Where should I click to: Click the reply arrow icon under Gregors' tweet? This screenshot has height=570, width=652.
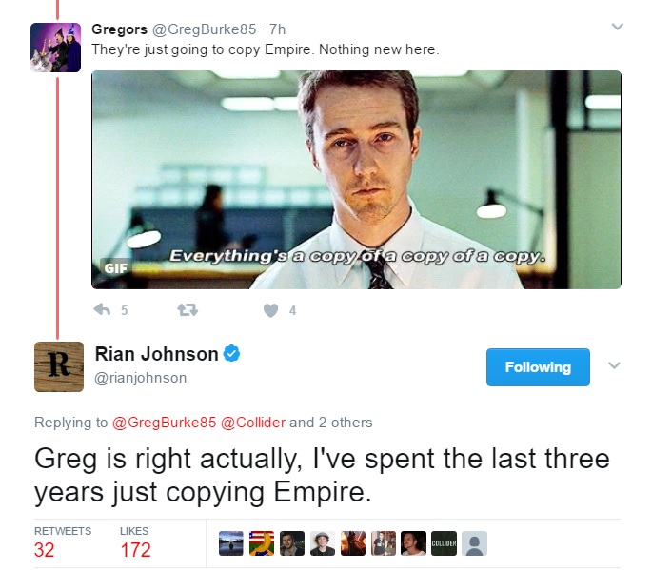click(x=102, y=309)
